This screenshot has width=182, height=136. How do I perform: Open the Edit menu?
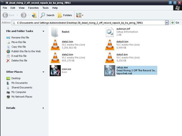pyautogui.click(x=13, y=8)
